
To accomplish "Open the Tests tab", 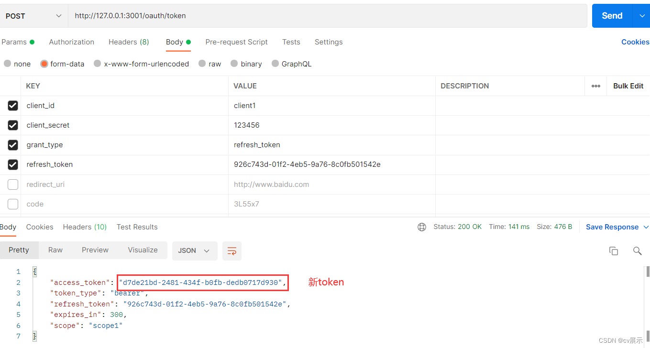I will tap(291, 42).
